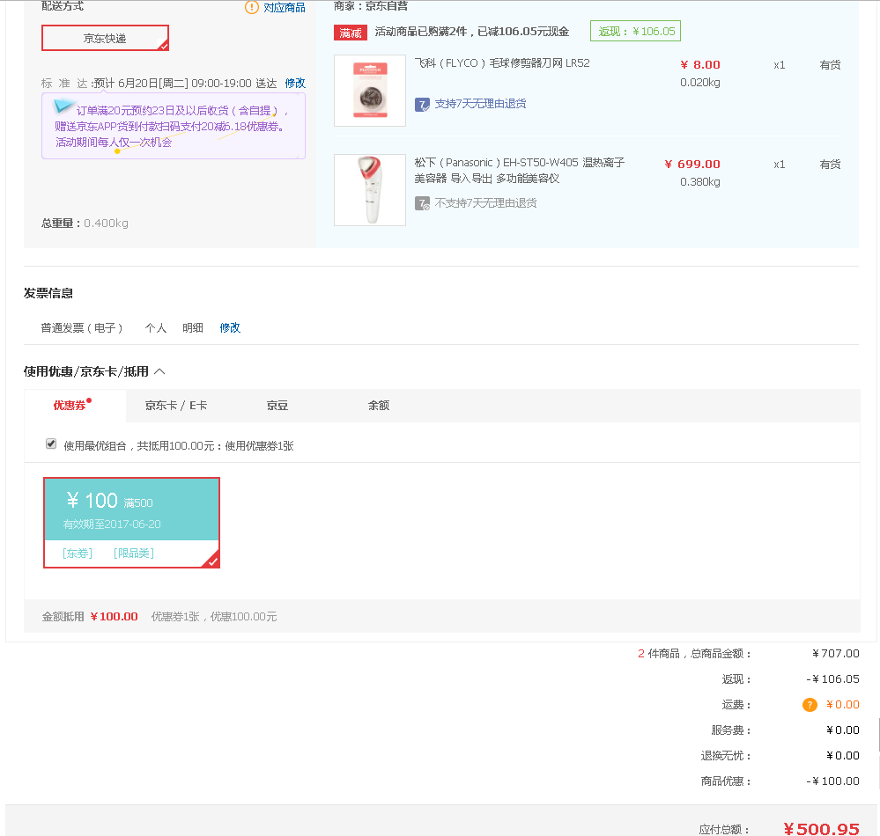
Task: Switch to the 余额 tab
Action: point(379,405)
